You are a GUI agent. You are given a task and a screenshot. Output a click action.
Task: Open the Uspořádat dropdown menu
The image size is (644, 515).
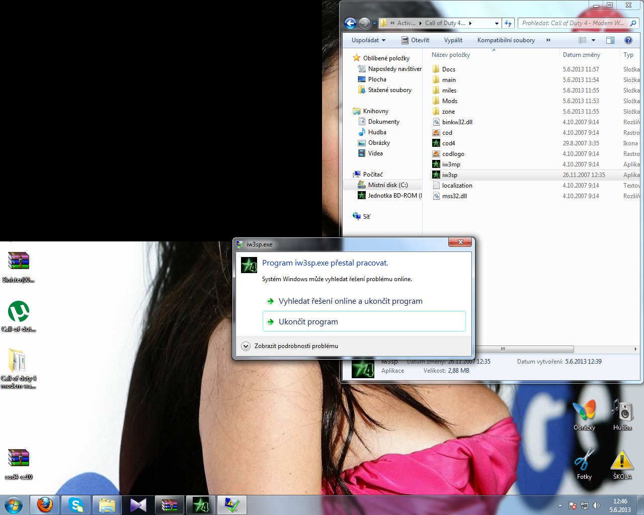[368, 40]
